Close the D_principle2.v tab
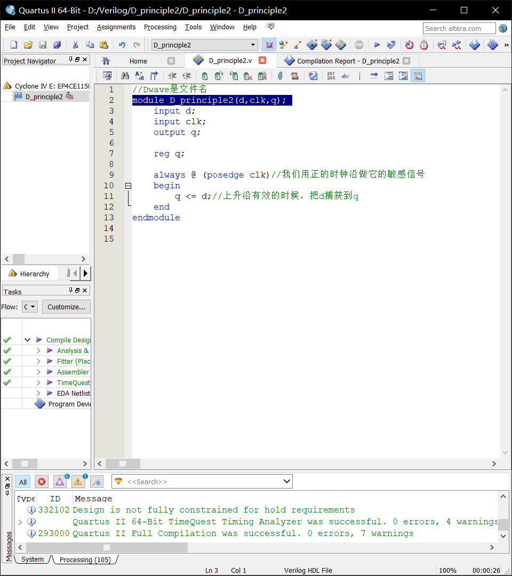 (x=262, y=60)
